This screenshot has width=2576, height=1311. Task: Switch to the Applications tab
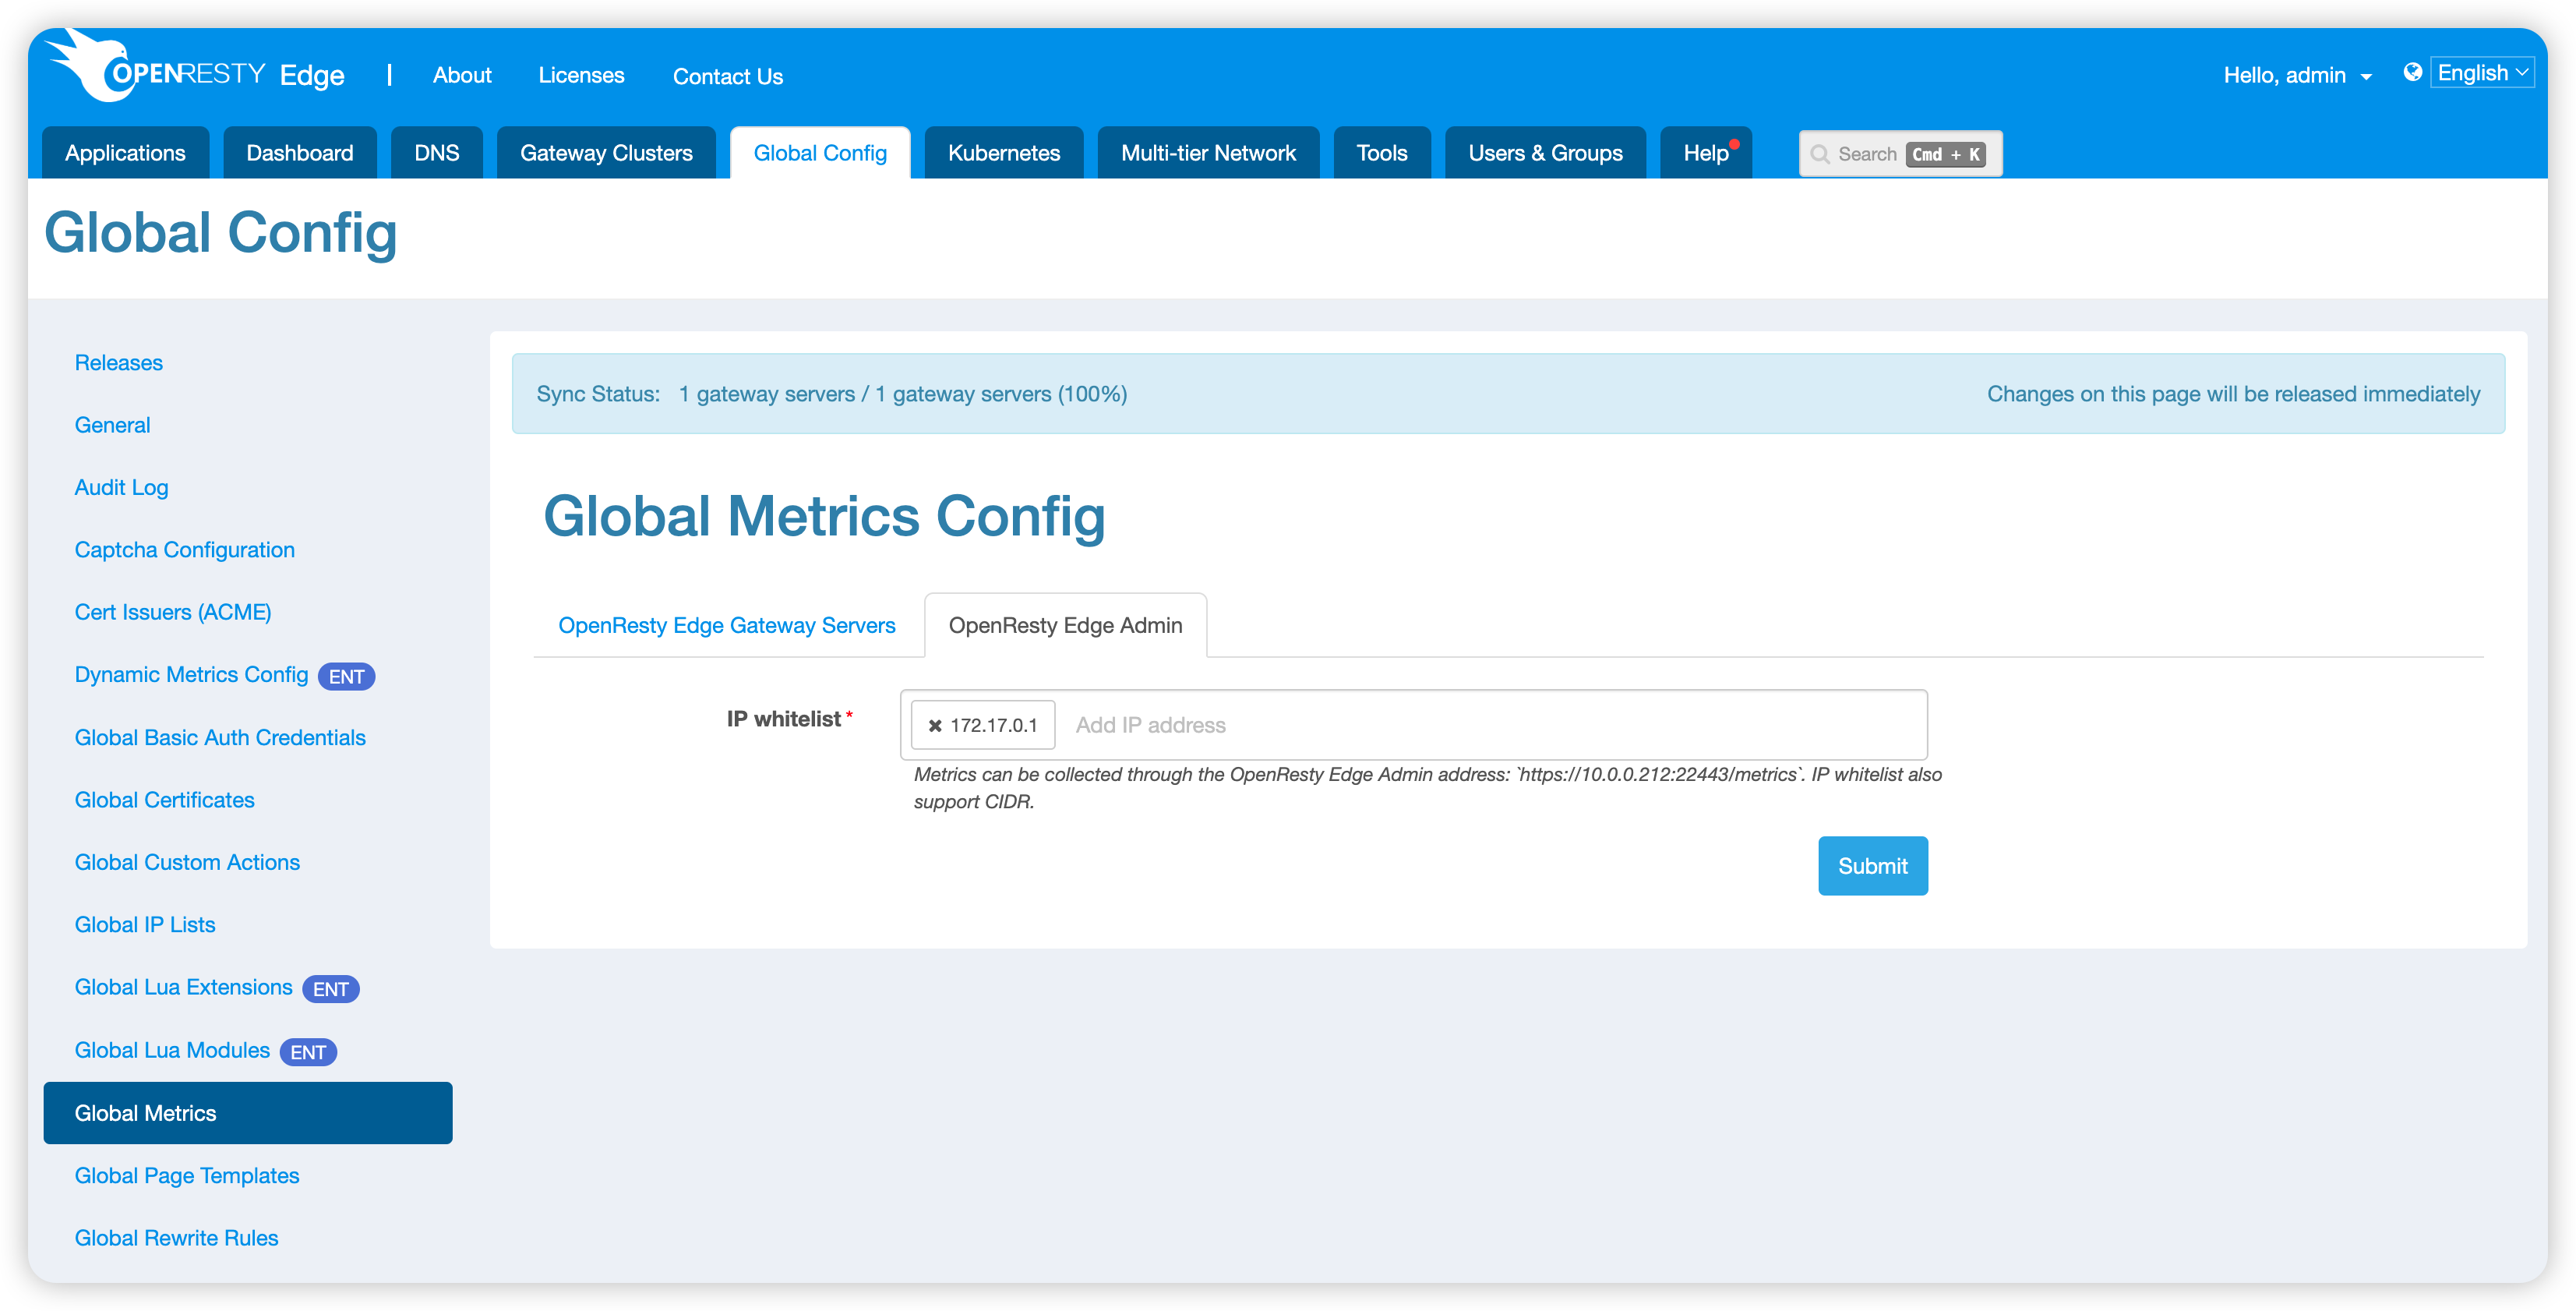tap(125, 153)
